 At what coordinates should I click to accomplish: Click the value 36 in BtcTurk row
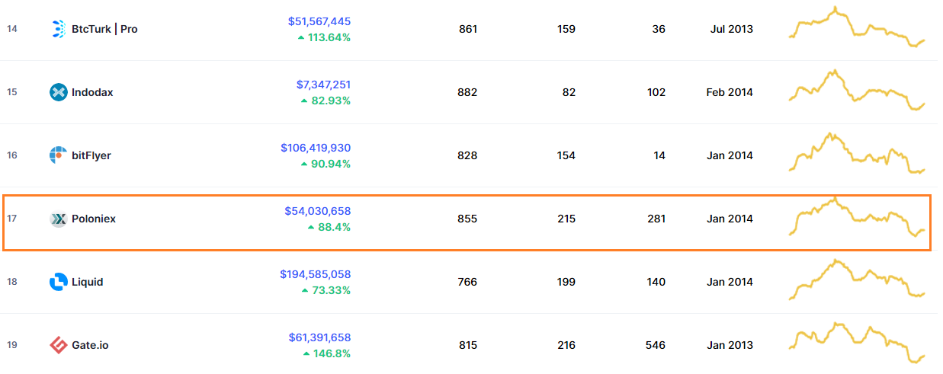(x=659, y=29)
